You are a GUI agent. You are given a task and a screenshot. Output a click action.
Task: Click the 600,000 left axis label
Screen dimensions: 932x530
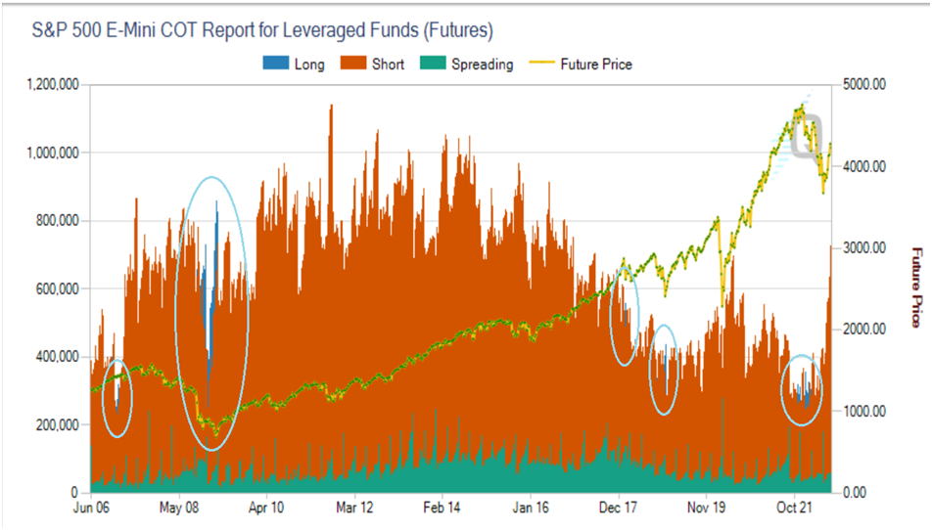pyautogui.click(x=57, y=289)
